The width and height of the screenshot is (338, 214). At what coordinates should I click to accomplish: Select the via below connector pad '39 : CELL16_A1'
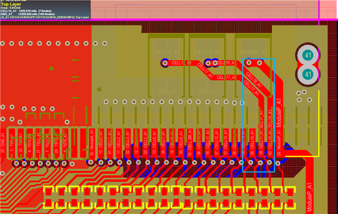point(251,162)
